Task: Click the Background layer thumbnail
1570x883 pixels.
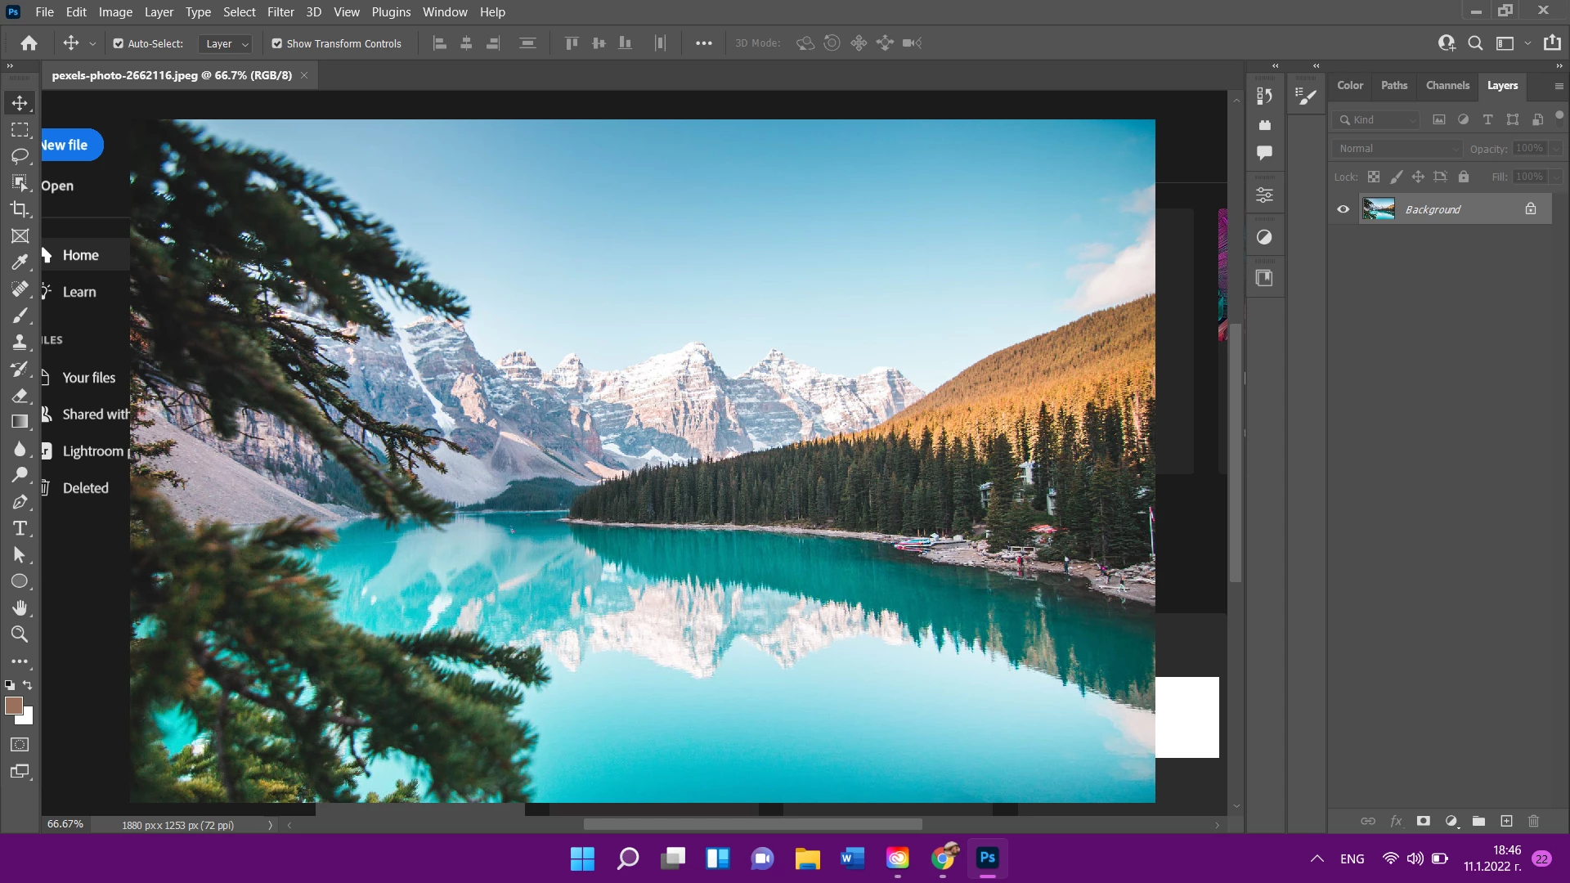Action: tap(1378, 209)
